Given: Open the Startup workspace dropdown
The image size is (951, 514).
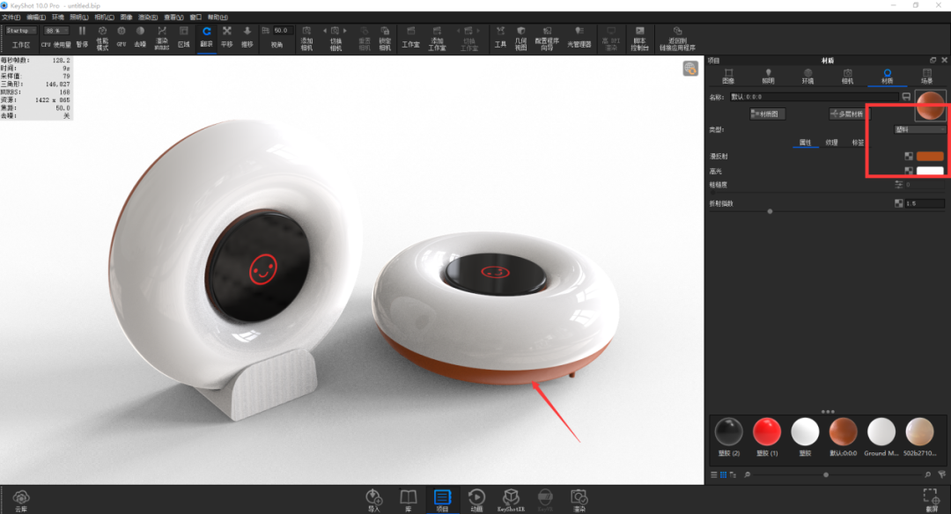Looking at the screenshot, I should pos(20,30).
